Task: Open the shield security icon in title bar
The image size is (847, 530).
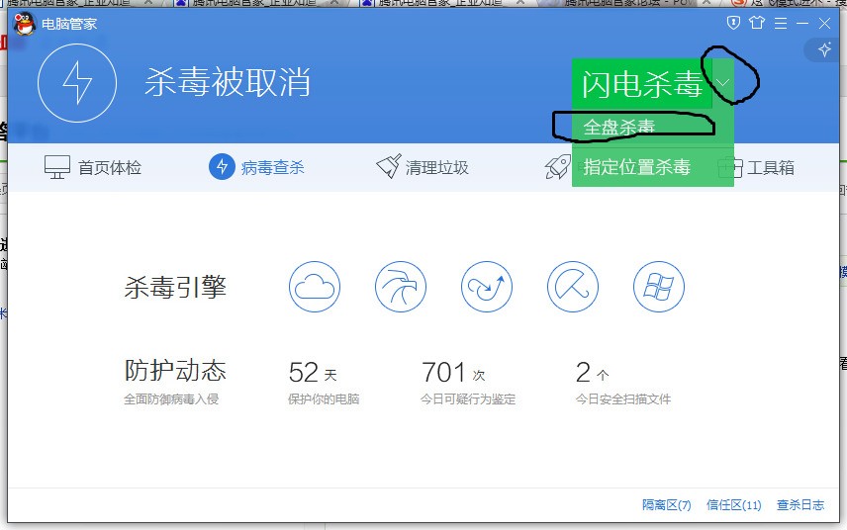Action: (x=733, y=23)
